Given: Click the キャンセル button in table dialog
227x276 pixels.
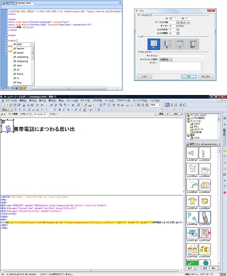Looking at the screenshot, I should pos(206,76).
